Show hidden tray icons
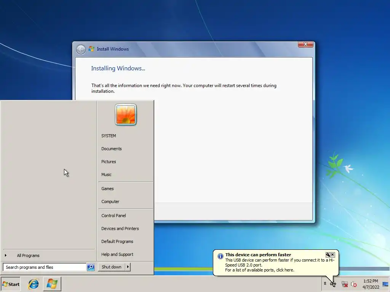This screenshot has height=292, width=390. [x=325, y=284]
